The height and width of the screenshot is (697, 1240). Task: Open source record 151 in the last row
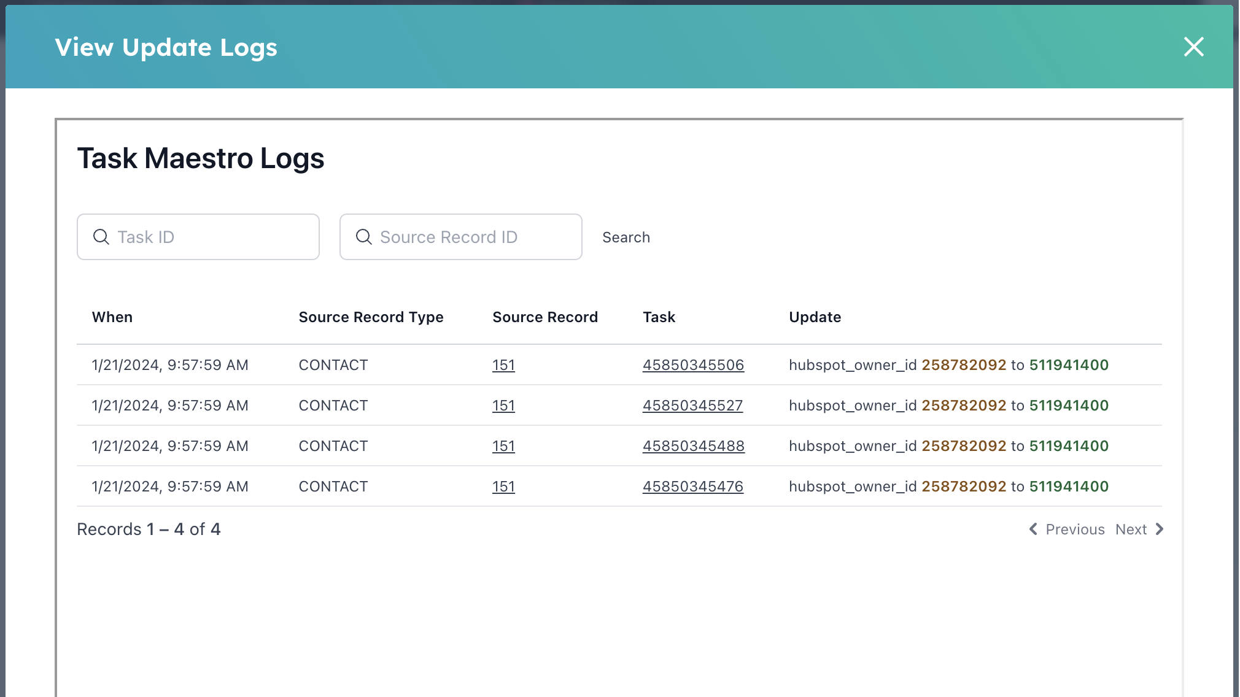coord(503,486)
